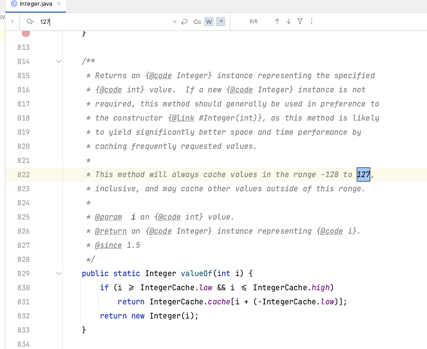427x349 pixels.
Task: Click the new line icon in search
Action: click(x=185, y=22)
